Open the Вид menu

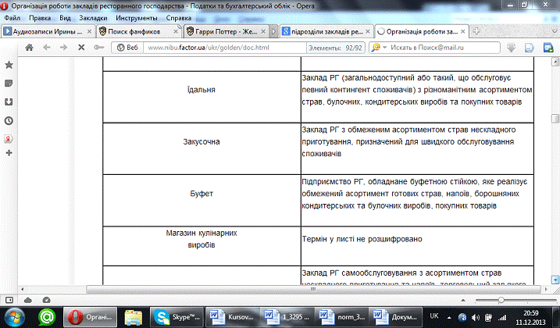click(x=65, y=18)
